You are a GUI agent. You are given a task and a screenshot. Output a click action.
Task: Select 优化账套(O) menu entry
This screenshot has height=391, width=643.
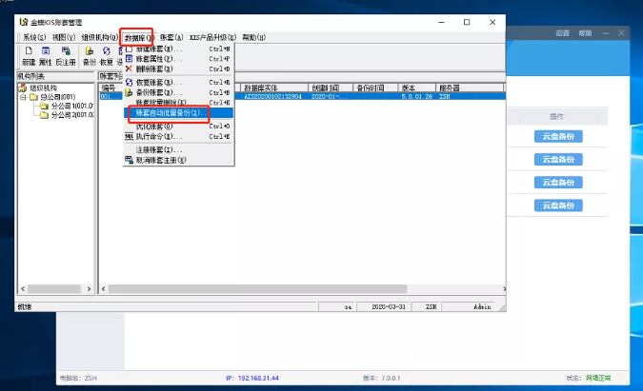177,127
